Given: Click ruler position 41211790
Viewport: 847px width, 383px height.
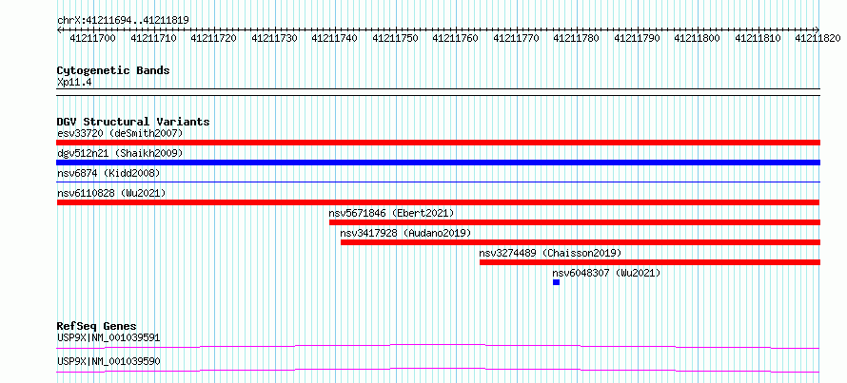Looking at the screenshot, I should pyautogui.click(x=638, y=38).
